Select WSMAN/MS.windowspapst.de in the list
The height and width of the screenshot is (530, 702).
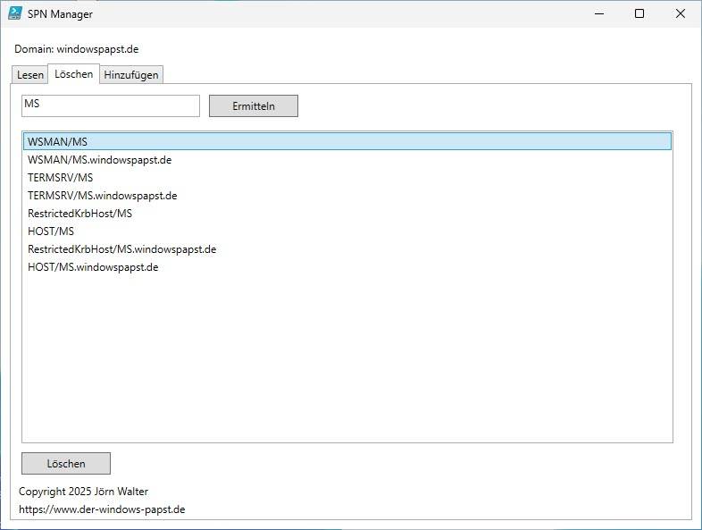(x=99, y=160)
